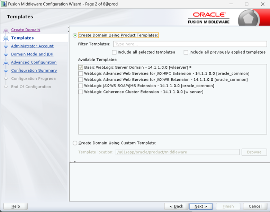
Task: Click the message pane collapse arrows
Action: point(73,162)
